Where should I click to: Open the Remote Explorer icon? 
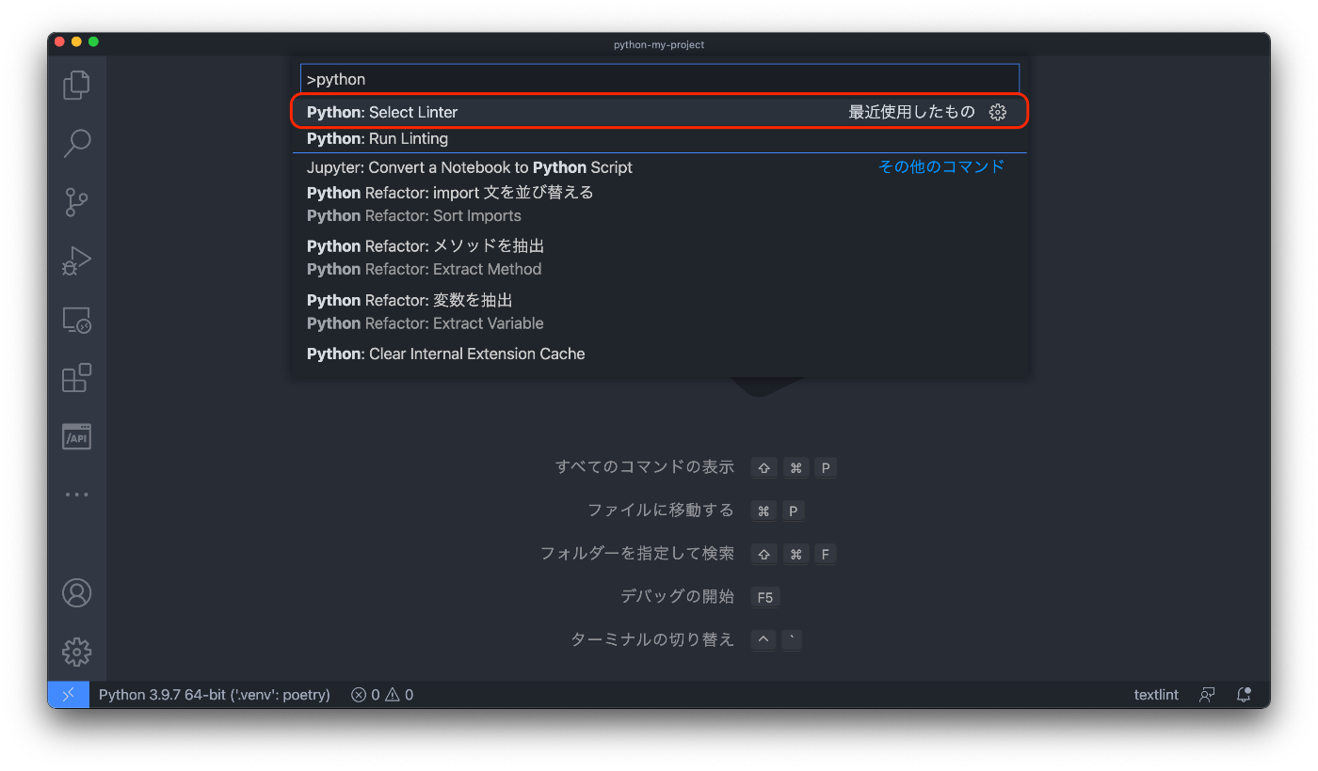click(76, 320)
